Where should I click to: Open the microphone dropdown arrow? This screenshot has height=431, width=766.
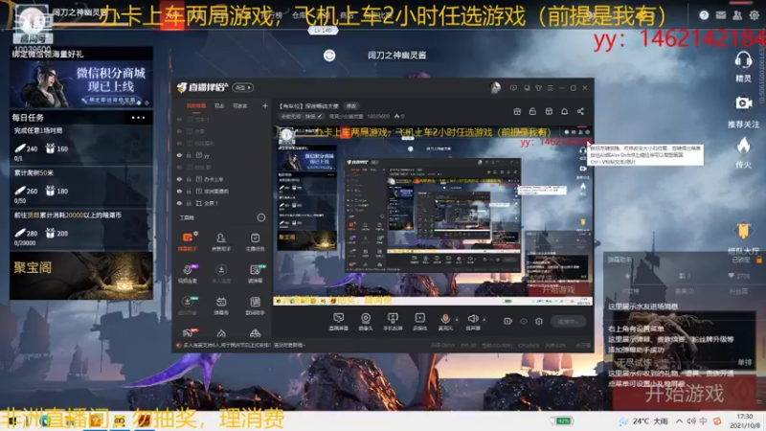457,320
